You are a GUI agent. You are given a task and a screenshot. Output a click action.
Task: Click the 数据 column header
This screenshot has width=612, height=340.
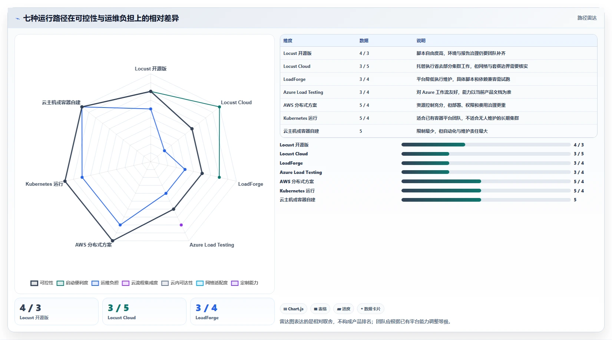[364, 41]
